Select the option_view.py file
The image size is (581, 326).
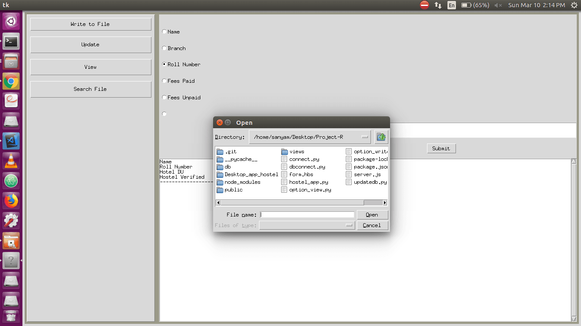[306, 190]
